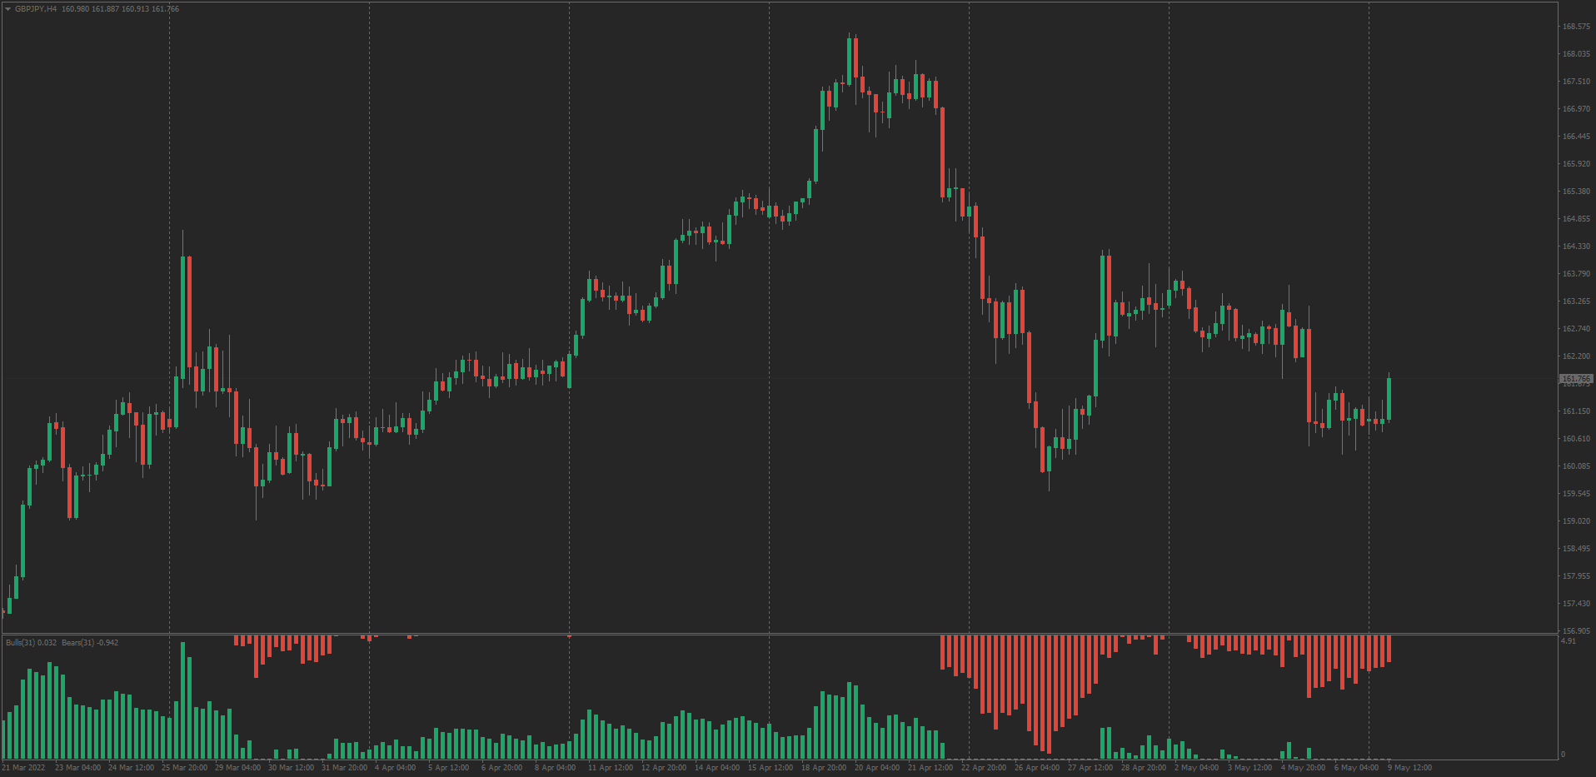Select the 25 Mar 20:00 time label

tap(184, 768)
